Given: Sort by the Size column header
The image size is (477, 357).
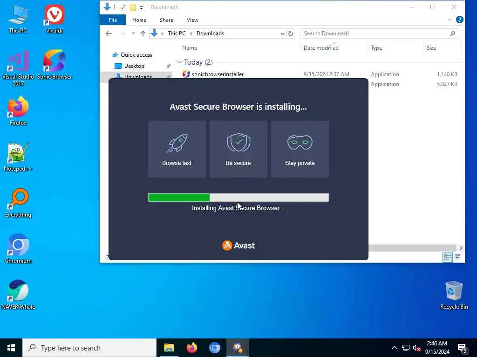Looking at the screenshot, I should [431, 48].
